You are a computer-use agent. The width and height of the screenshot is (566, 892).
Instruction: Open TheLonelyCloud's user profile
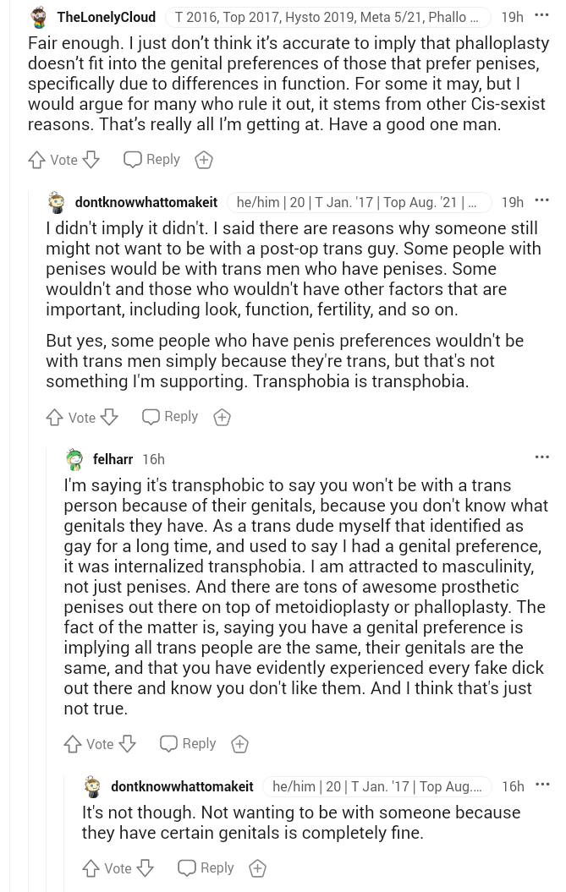click(x=107, y=17)
